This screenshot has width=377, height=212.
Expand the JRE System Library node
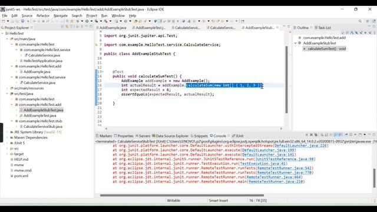7,132
